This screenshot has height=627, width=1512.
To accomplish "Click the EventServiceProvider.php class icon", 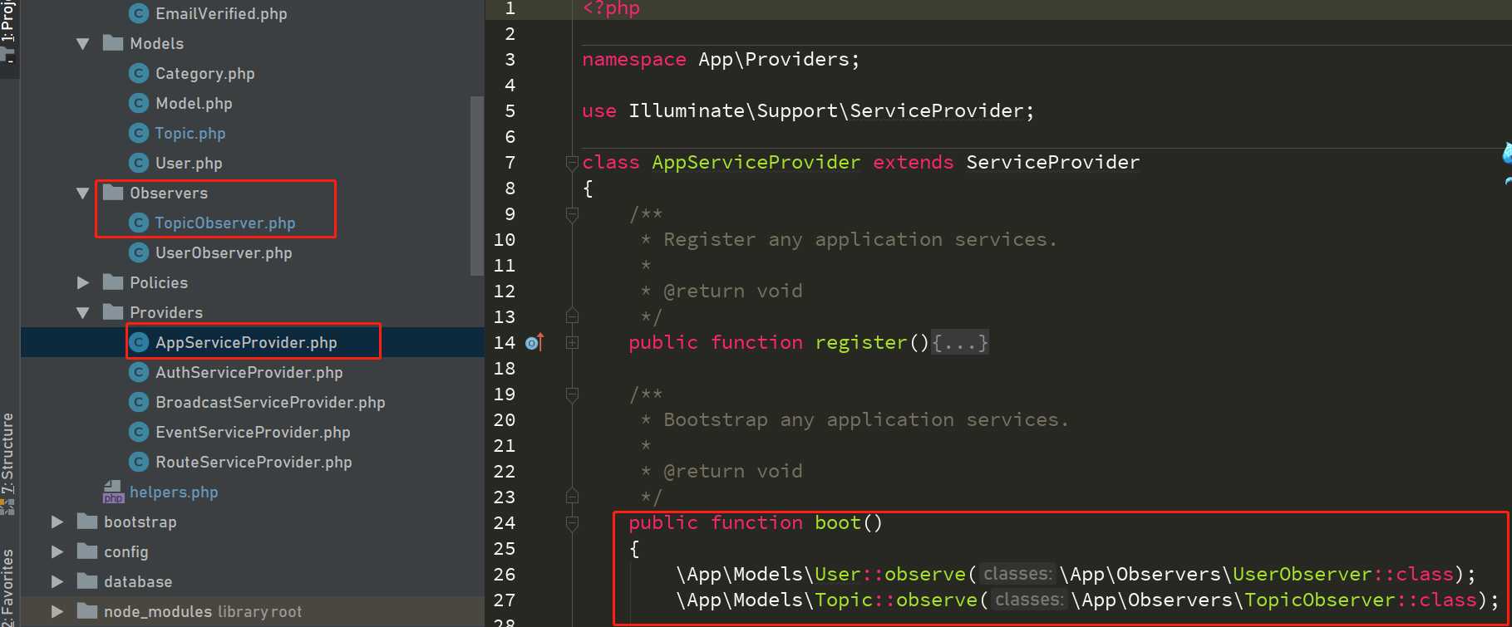I will (x=139, y=432).
